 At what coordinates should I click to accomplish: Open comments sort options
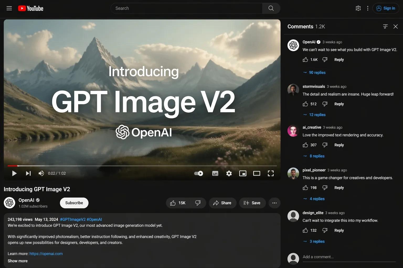(x=385, y=26)
